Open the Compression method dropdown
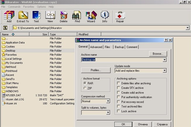 click(x=108, y=101)
